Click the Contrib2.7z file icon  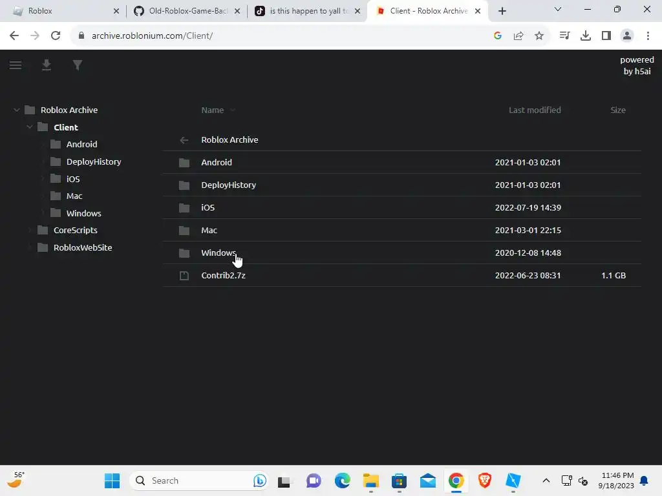pos(184,275)
